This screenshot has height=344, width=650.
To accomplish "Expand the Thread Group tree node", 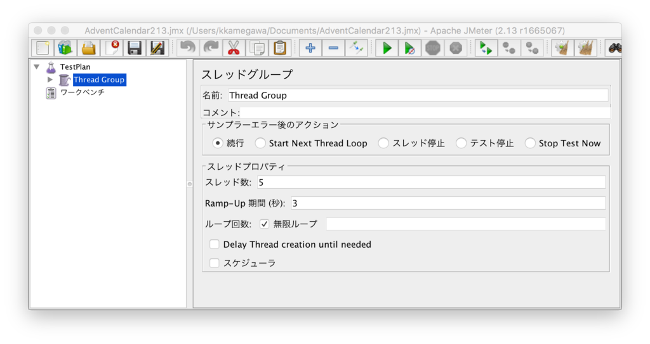I will click(50, 79).
